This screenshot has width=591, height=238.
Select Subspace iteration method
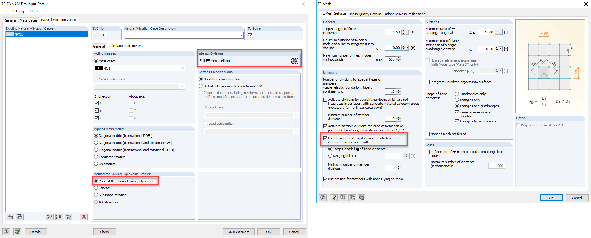(x=110, y=195)
